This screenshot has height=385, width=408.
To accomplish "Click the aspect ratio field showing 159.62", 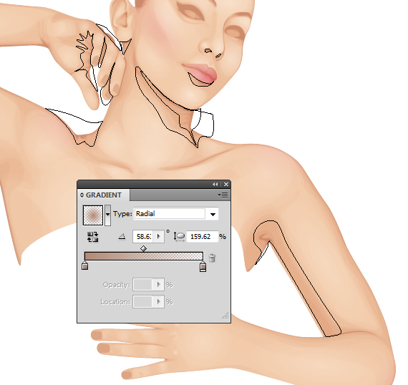I will [x=202, y=236].
